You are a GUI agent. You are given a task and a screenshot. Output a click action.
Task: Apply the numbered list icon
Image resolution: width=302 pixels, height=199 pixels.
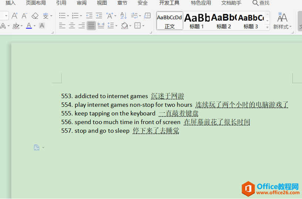75,16
